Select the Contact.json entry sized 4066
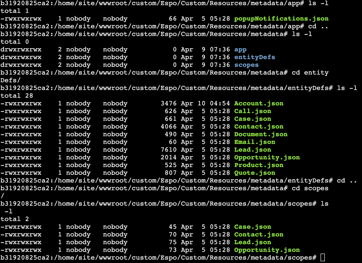The image size is (362, 263). (x=258, y=127)
